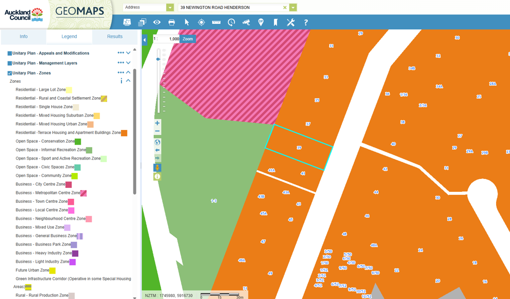Uncheck Unitary Plan - Zones layer
The height and width of the screenshot is (299, 510).
tap(9, 73)
